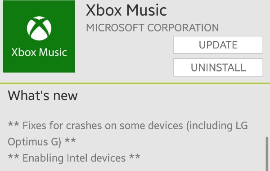
Task: Click the leading asterisks of the first changelog entry
Action: 13,124
